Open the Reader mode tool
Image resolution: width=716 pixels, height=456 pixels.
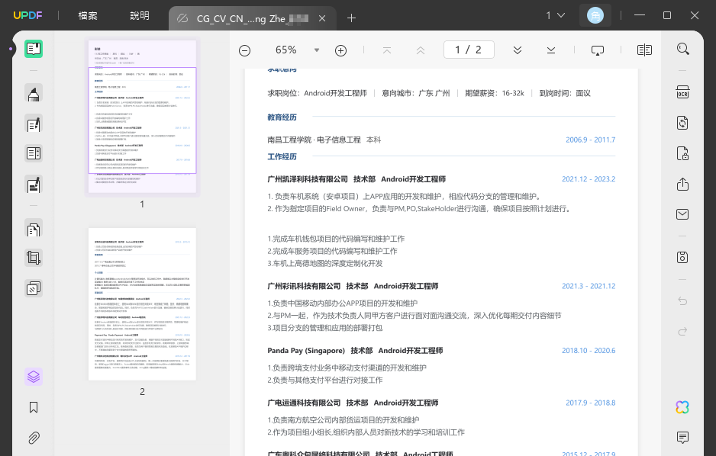(34, 48)
